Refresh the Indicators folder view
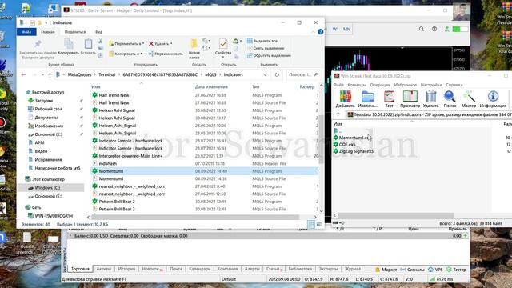512x288 pixels. click(277, 74)
